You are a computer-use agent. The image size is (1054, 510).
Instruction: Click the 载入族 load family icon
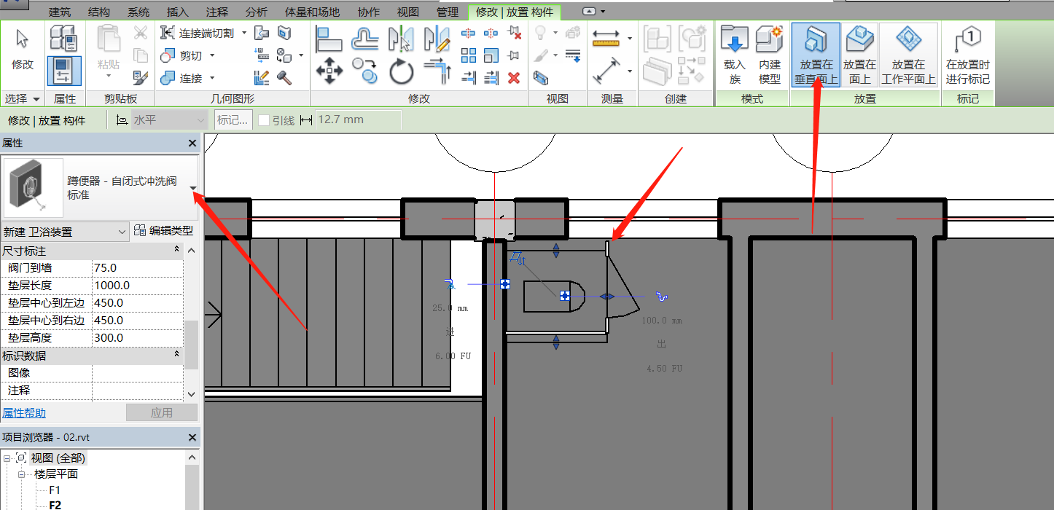point(734,53)
